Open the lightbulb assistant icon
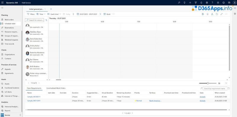This screenshot has height=117, width=237. click(184, 3)
